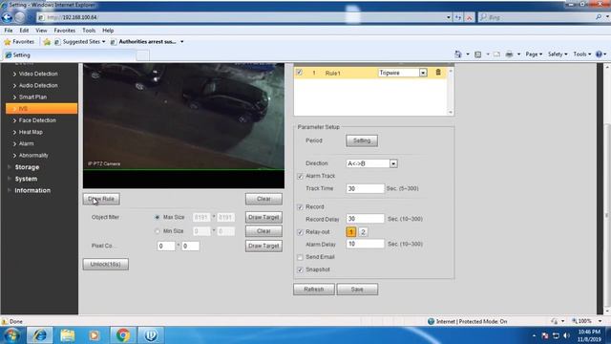Click the volume icon in system tray
The height and width of the screenshot is (344, 611).
pyautogui.click(x=566, y=335)
